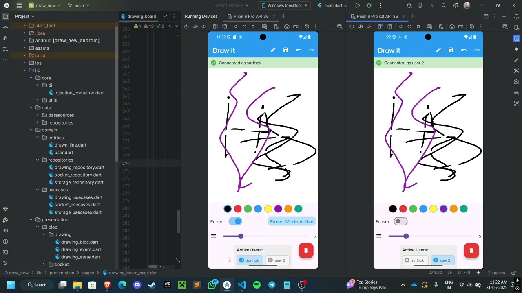Open the stroke width lines icon in sarthak's emulator
Image resolution: width=522 pixels, height=293 pixels.
coord(213,236)
